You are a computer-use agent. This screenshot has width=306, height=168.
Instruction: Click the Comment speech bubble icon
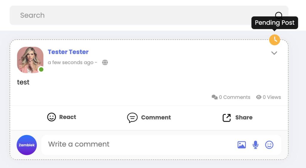click(x=132, y=118)
